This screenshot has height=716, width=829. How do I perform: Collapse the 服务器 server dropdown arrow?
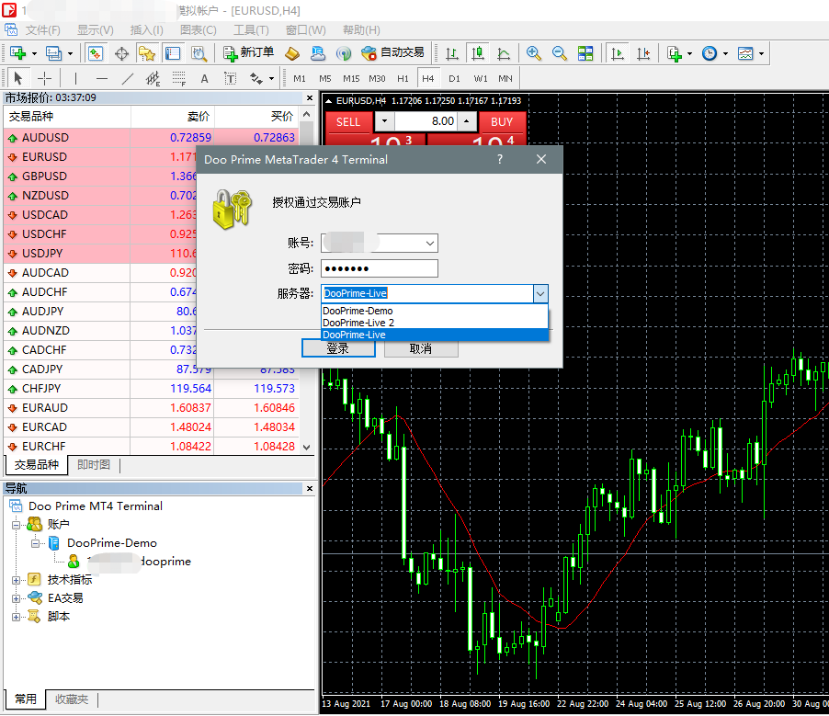click(x=540, y=293)
